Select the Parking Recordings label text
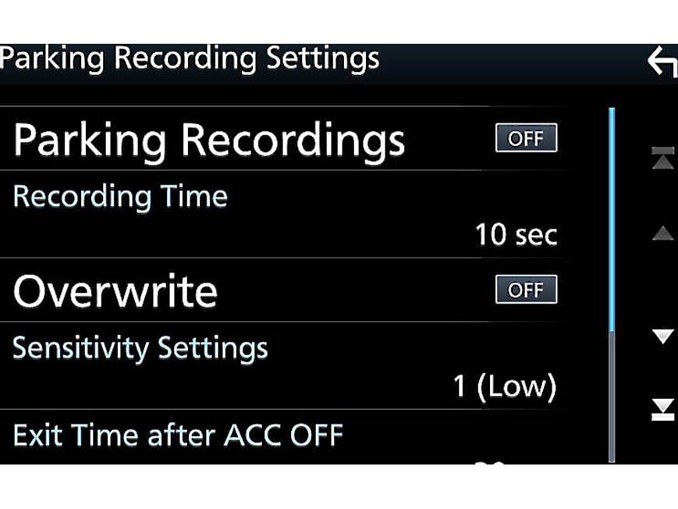Image resolution: width=678 pixels, height=509 pixels. 209,141
